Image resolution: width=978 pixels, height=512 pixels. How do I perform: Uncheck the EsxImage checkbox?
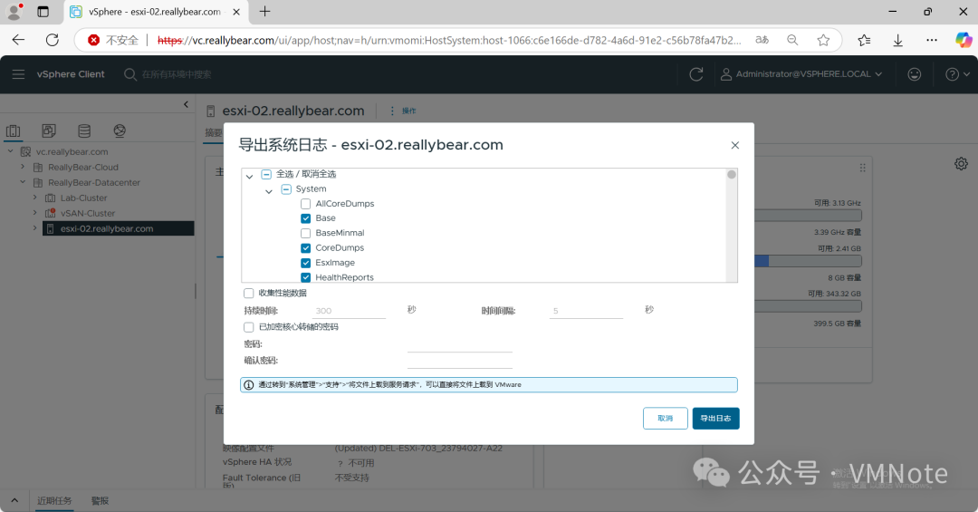click(306, 263)
